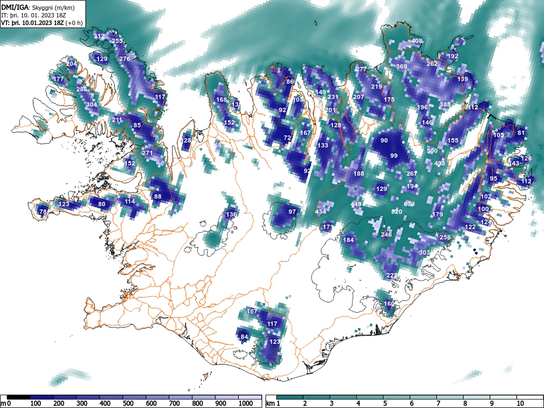Click visibility value 679 on the map
The image size is (544, 408).
[410, 204]
